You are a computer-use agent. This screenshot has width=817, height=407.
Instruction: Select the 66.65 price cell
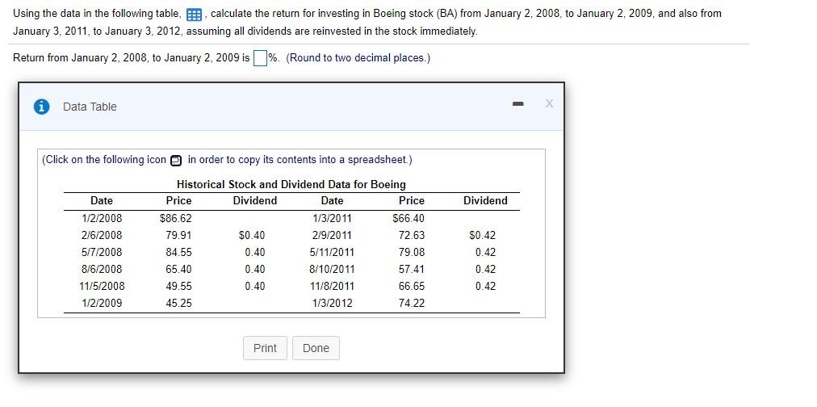click(x=412, y=286)
